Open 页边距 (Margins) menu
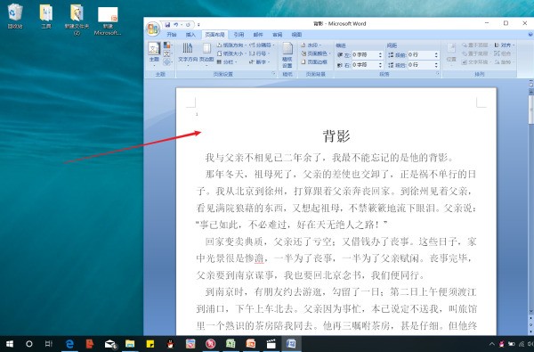This screenshot has width=534, height=352. (x=206, y=54)
